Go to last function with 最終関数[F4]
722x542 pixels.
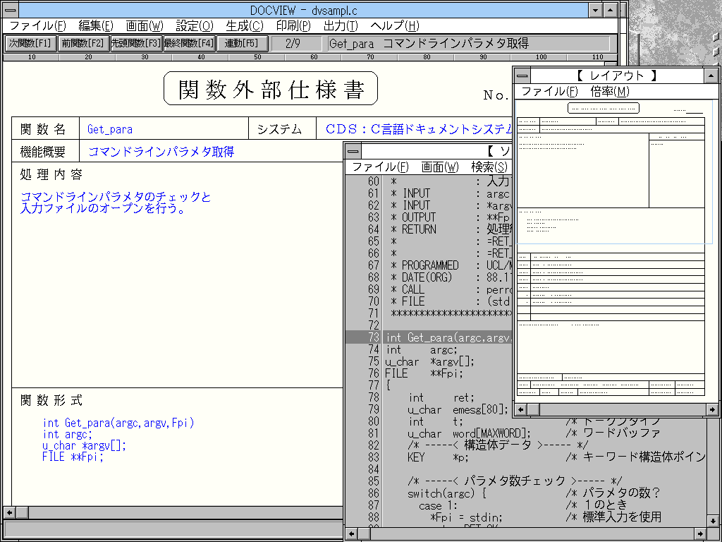[188, 43]
